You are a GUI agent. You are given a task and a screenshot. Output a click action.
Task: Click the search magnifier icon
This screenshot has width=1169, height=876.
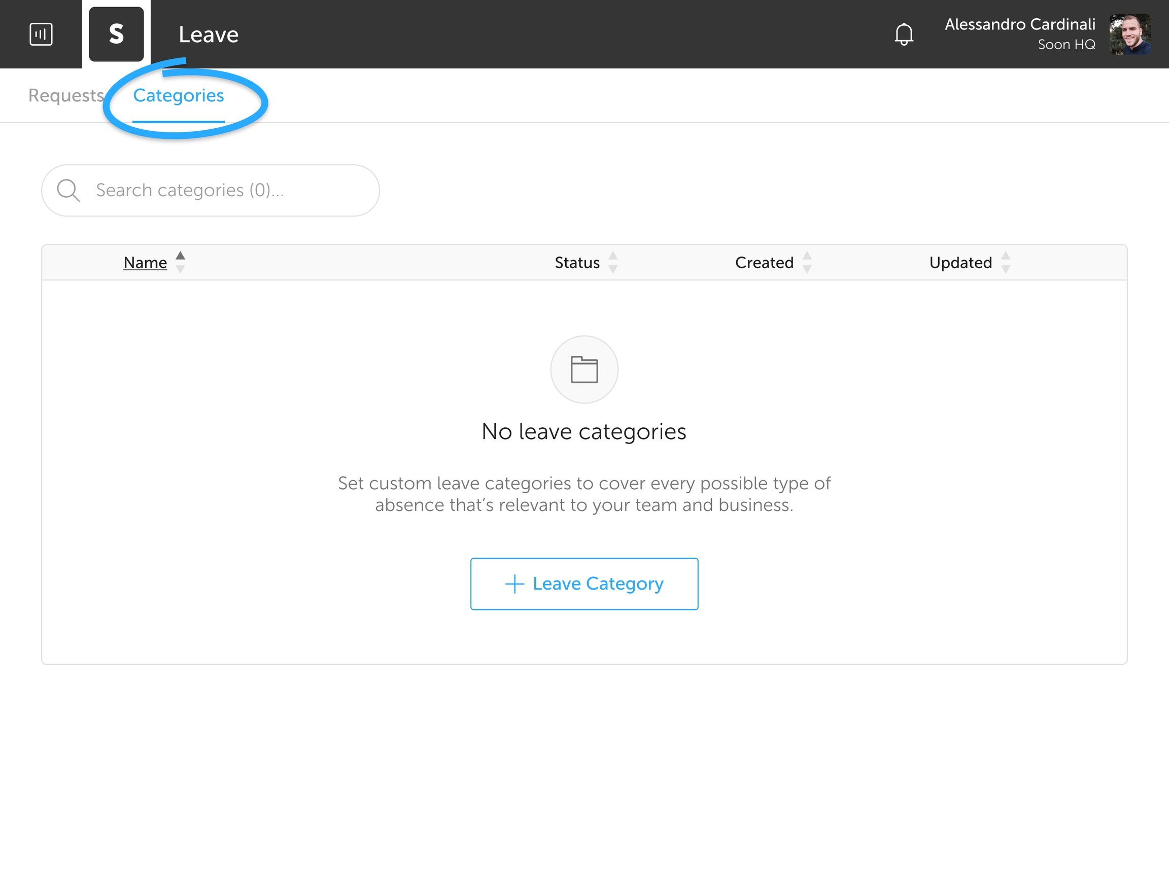(x=68, y=191)
